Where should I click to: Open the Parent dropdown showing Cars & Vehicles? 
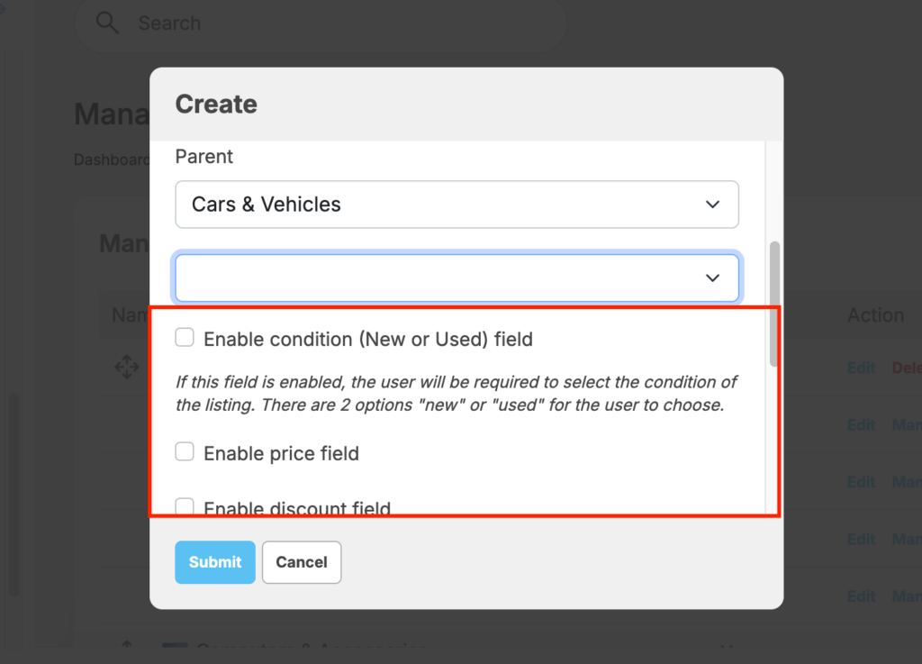pos(456,205)
